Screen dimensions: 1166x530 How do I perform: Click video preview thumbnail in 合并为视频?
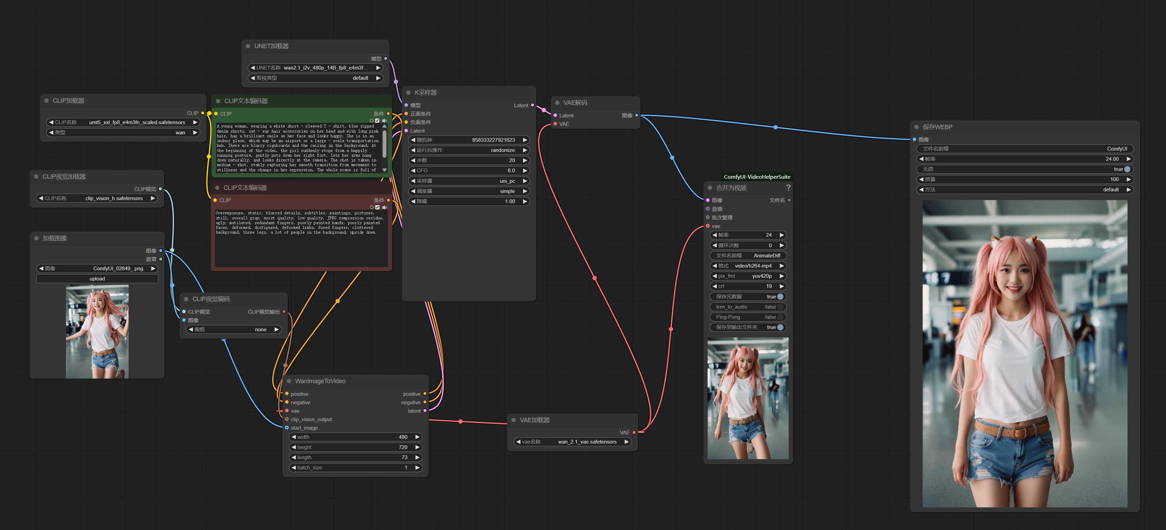[748, 398]
